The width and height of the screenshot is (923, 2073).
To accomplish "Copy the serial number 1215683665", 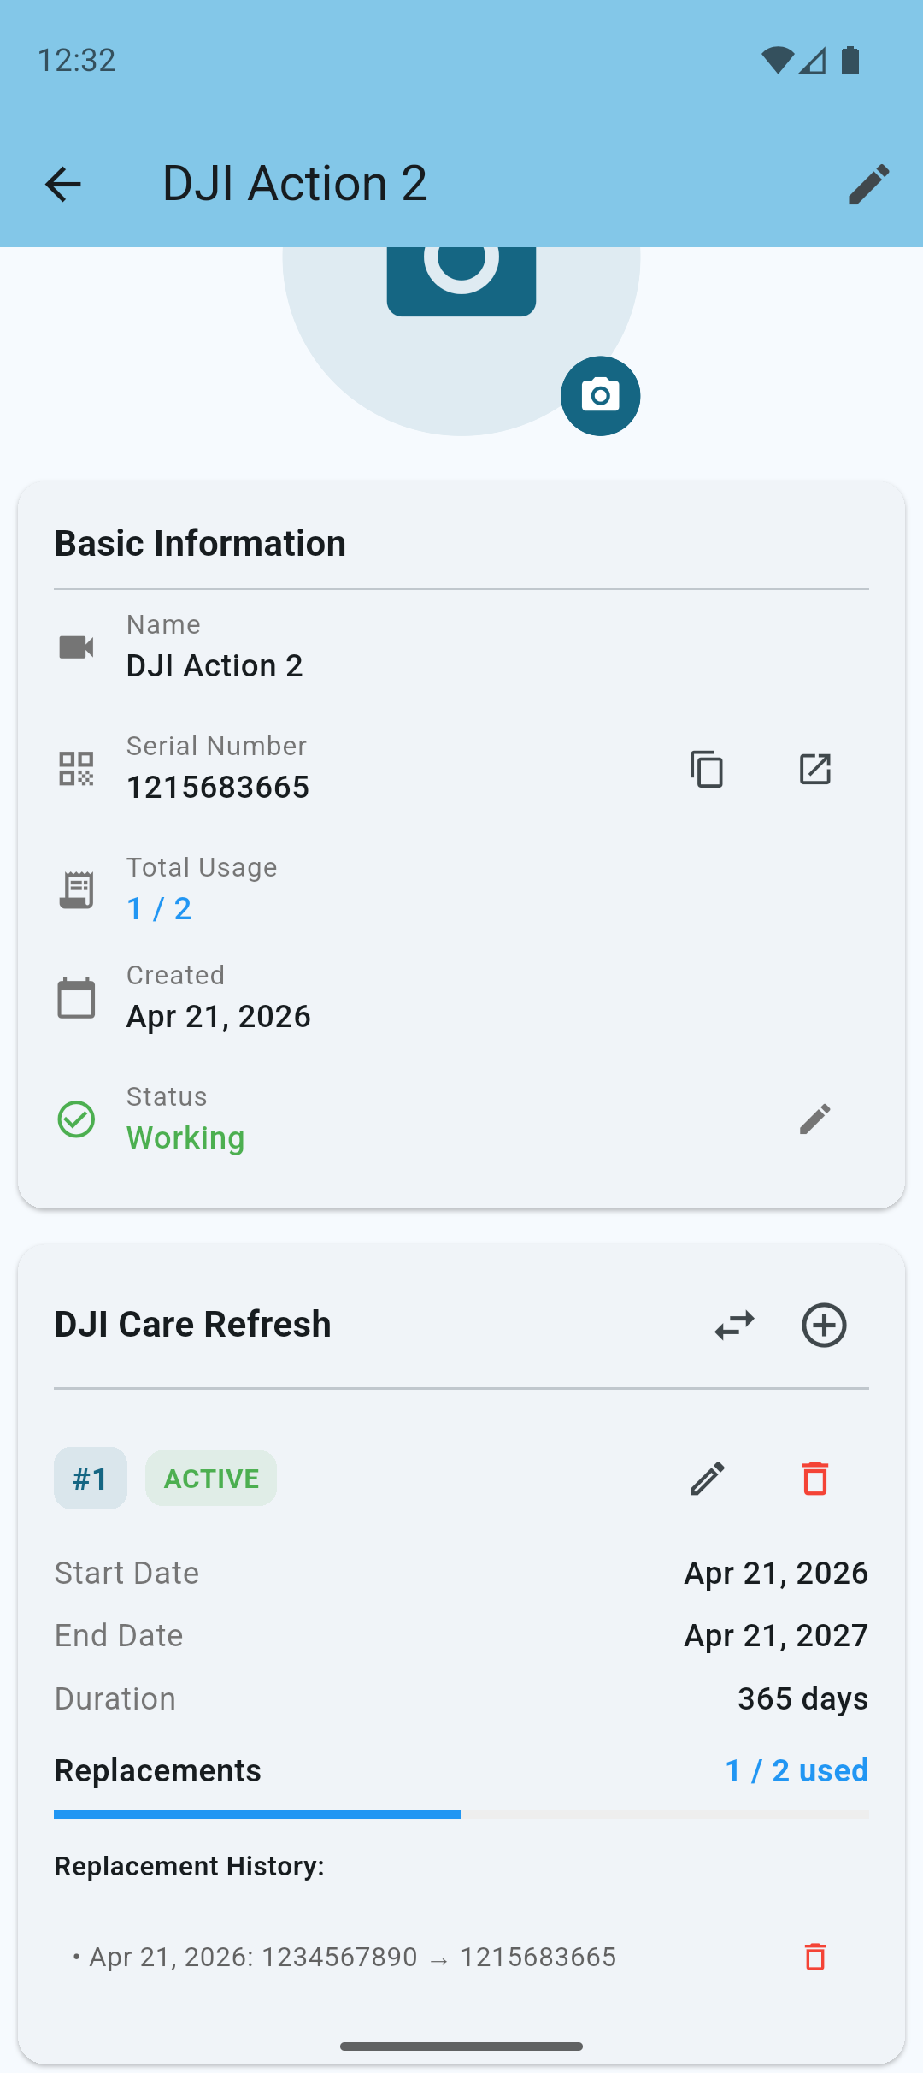I will tap(705, 769).
